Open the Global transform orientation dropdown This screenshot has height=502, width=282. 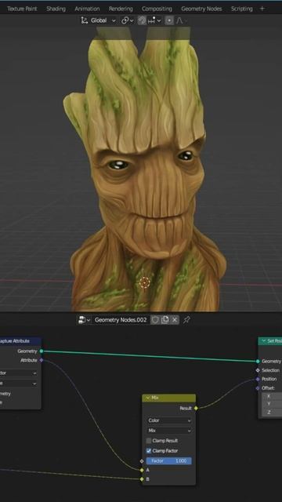coord(99,20)
